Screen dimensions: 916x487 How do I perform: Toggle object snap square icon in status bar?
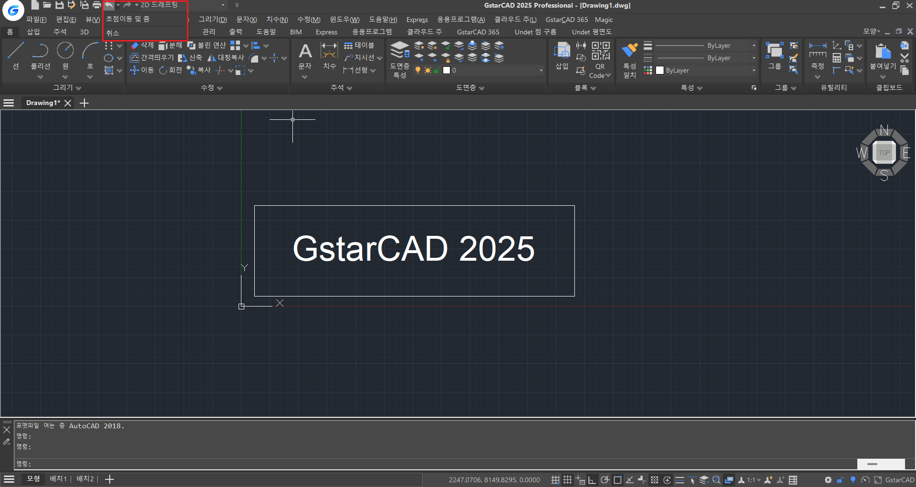point(617,480)
